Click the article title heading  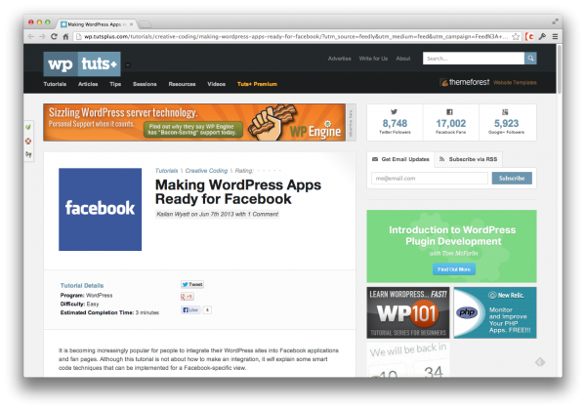pos(238,192)
